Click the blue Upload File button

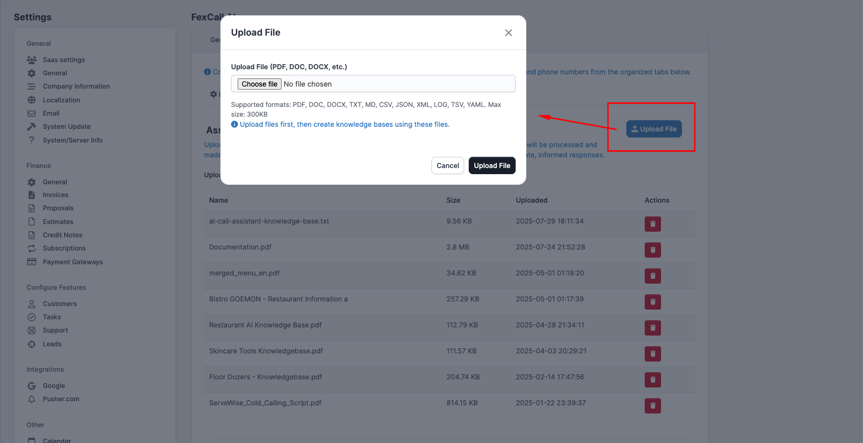[653, 129]
